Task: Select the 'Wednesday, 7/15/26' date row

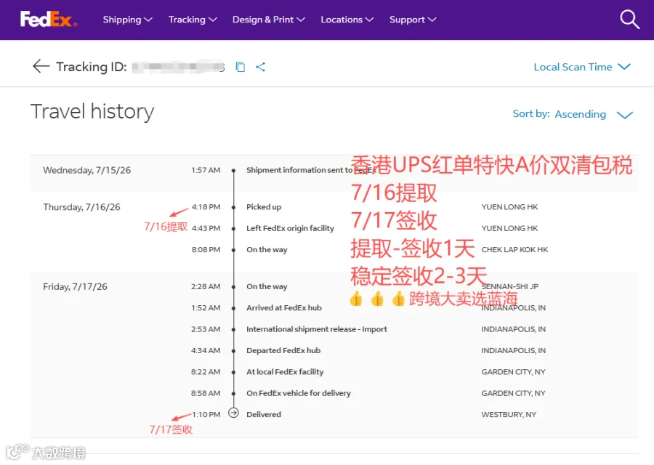Action: coord(86,170)
